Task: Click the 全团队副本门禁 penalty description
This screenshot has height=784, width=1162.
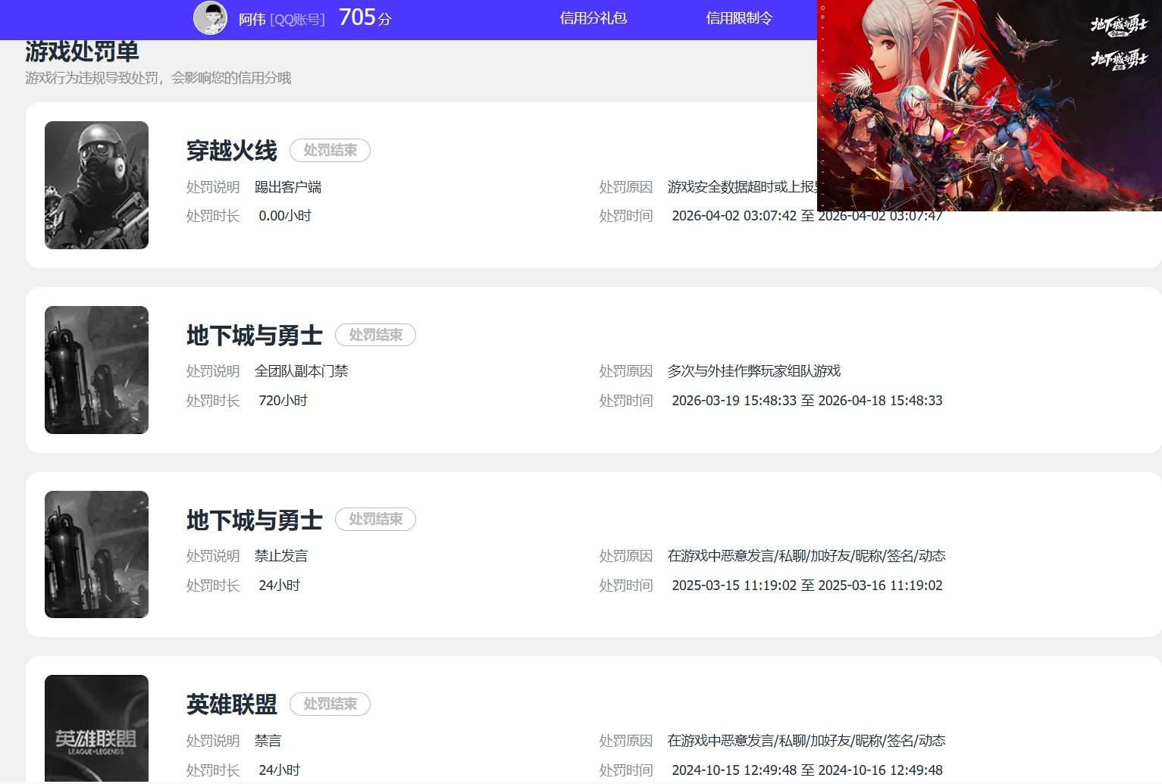Action: [302, 371]
